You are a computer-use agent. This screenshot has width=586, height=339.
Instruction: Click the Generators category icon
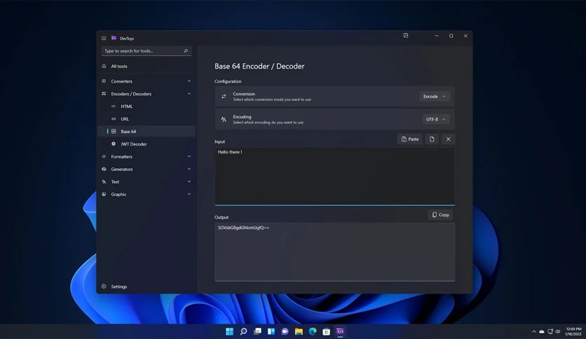(104, 169)
